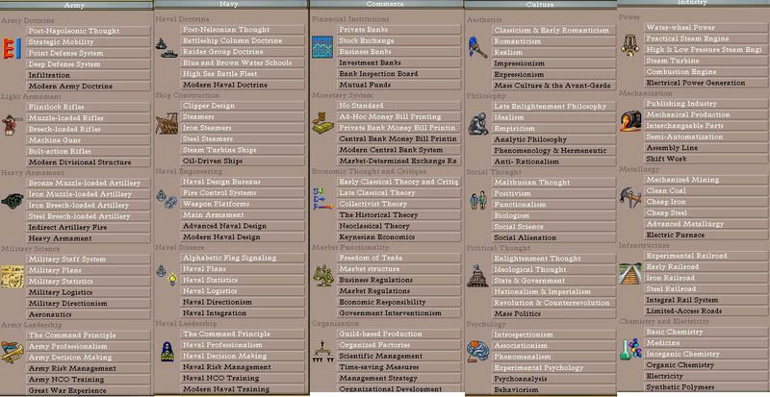Screen dimensions: 770x397
Task: Click the Army Doctrine category icon
Action: [13, 48]
